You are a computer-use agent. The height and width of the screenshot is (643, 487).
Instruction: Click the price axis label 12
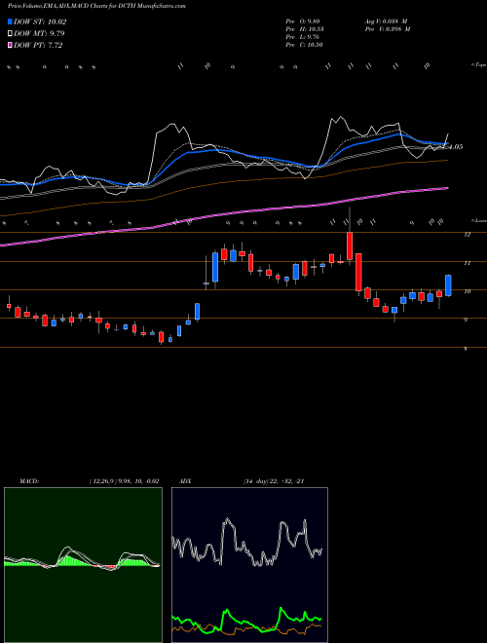(x=467, y=235)
